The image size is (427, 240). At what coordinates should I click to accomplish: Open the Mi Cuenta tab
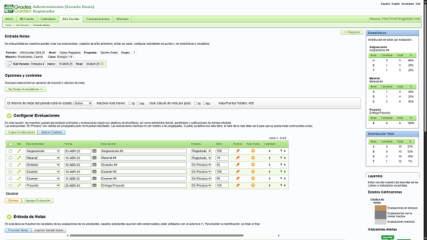tap(27, 19)
